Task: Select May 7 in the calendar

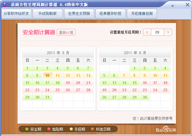Action: (88, 68)
